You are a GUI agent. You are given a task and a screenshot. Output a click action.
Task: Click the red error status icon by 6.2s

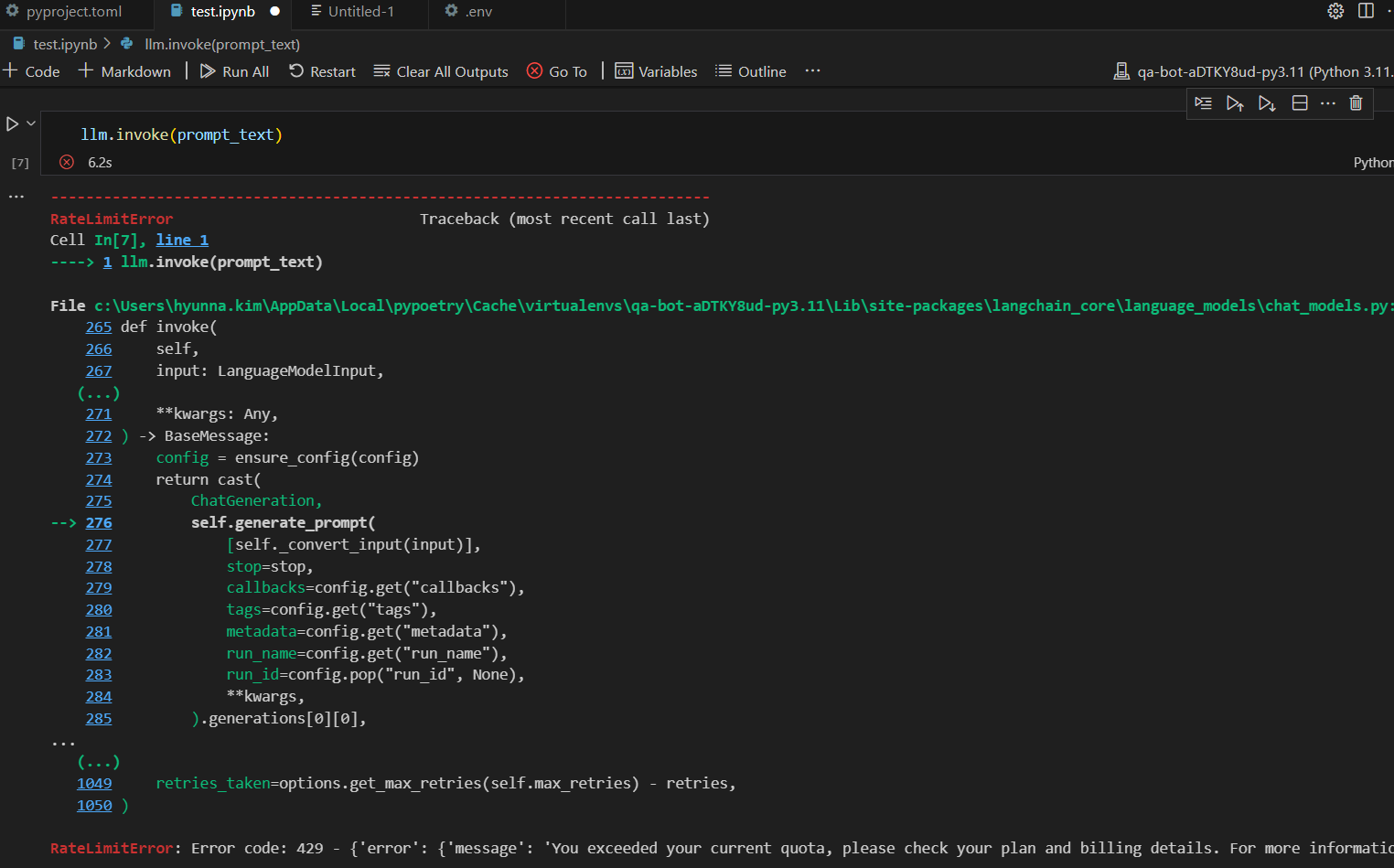pos(67,162)
